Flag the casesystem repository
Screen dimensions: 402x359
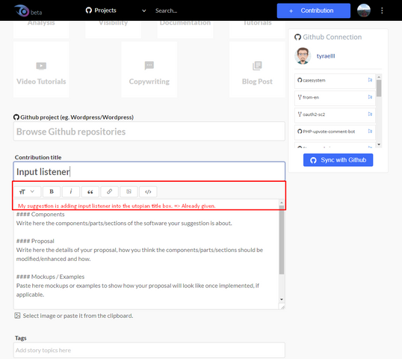pyautogui.click(x=370, y=80)
